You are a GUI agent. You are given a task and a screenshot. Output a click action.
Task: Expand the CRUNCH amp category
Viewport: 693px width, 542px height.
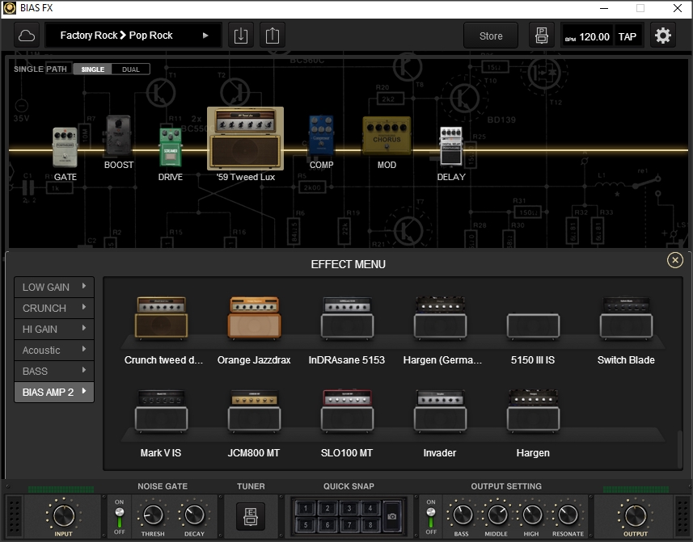[52, 308]
